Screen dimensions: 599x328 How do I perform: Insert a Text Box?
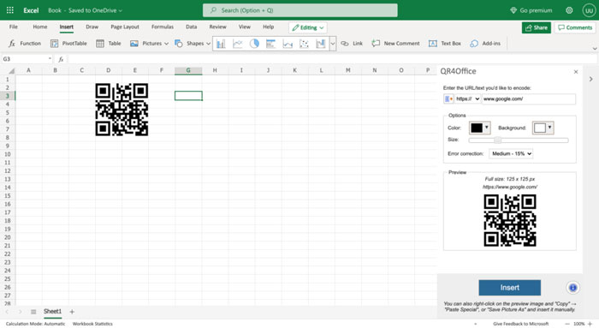pos(445,44)
